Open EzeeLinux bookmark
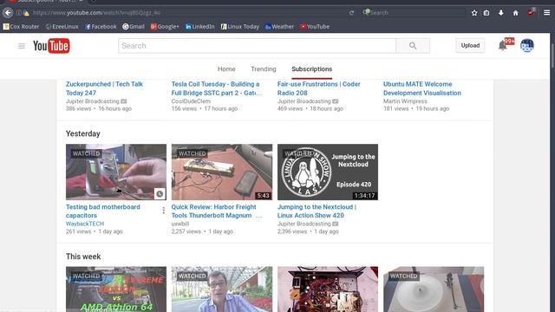This screenshot has width=555, height=312. 62,27
